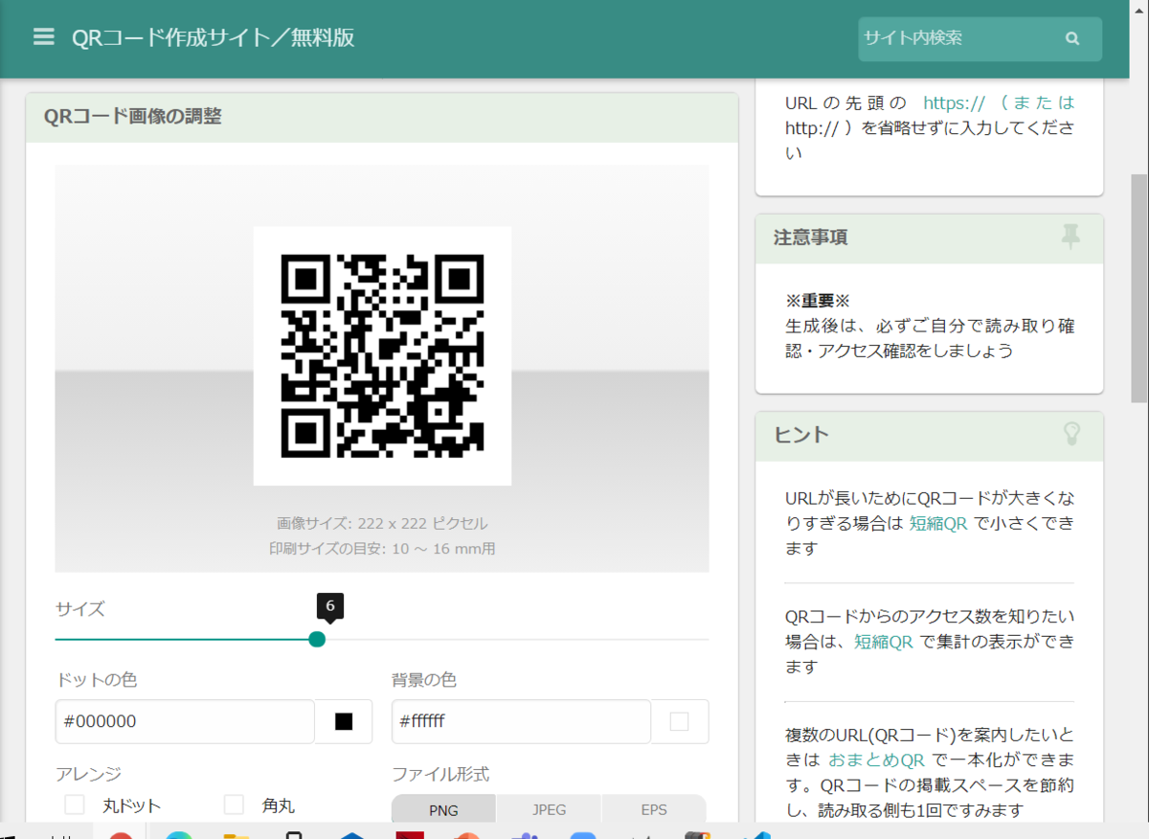The width and height of the screenshot is (1149, 839).
Task: Click the size value 6 tooltip
Action: [329, 606]
